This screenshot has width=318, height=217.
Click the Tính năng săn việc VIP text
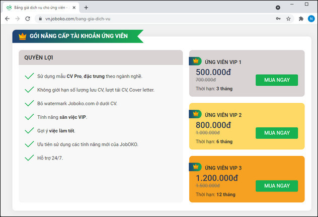[x=62, y=117]
